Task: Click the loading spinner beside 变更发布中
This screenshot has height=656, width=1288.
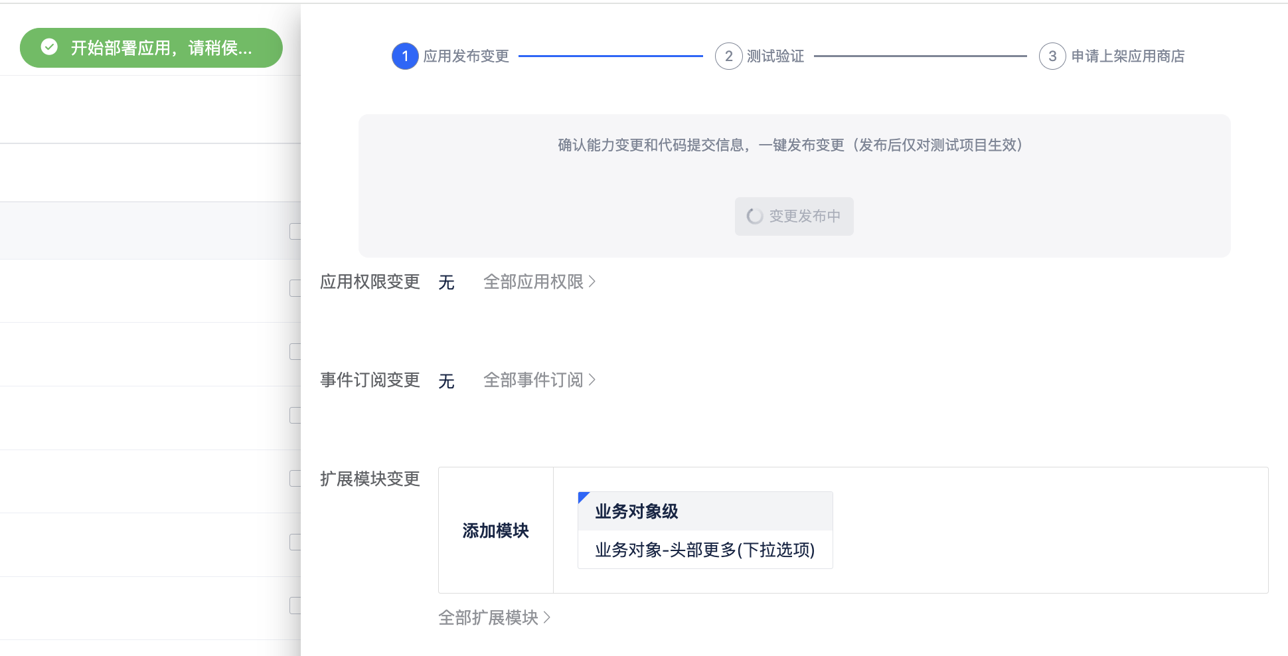Action: click(755, 216)
